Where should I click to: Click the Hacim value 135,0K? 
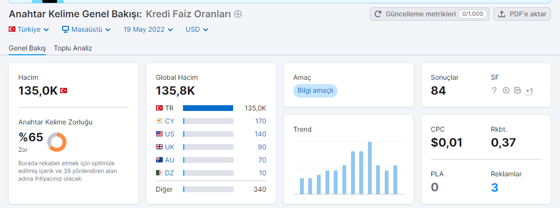click(38, 91)
